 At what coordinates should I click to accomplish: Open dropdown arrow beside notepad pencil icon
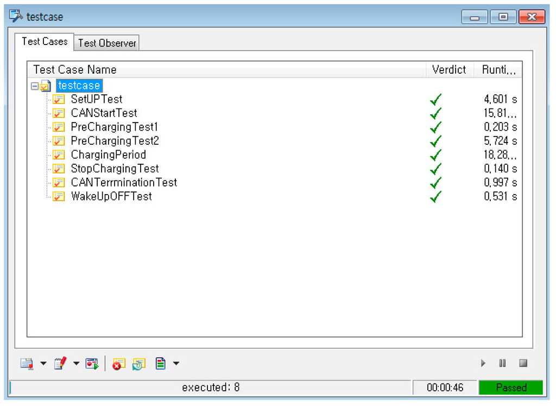[x=76, y=364]
